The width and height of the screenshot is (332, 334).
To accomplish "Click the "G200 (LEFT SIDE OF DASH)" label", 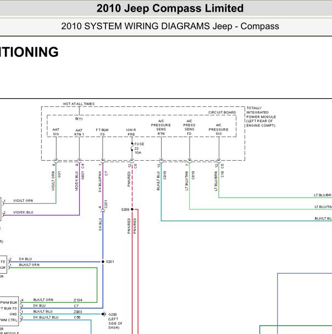I will tap(115, 321).
